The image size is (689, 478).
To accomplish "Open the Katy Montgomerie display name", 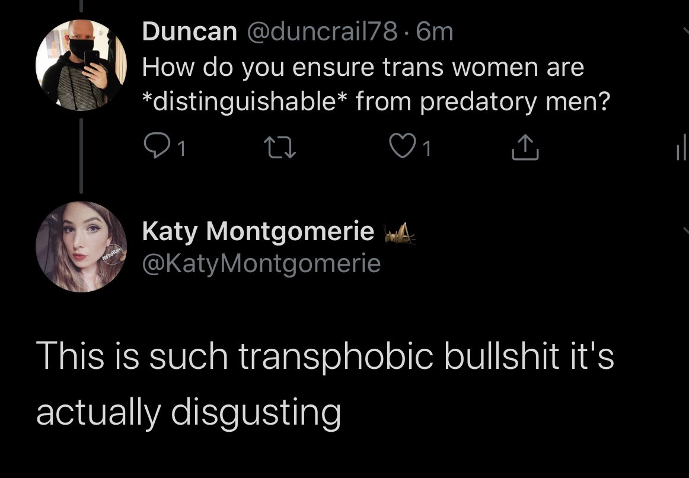I will point(258,231).
